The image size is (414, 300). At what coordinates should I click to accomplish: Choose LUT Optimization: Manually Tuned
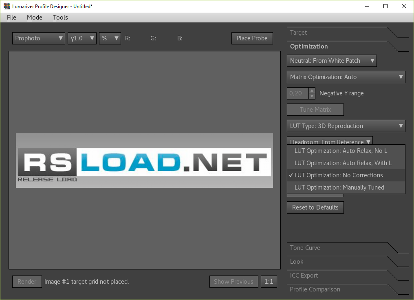346,187
